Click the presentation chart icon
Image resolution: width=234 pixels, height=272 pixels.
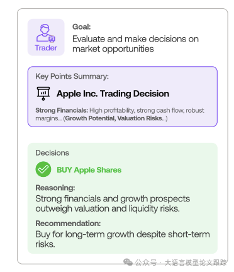[43, 94]
